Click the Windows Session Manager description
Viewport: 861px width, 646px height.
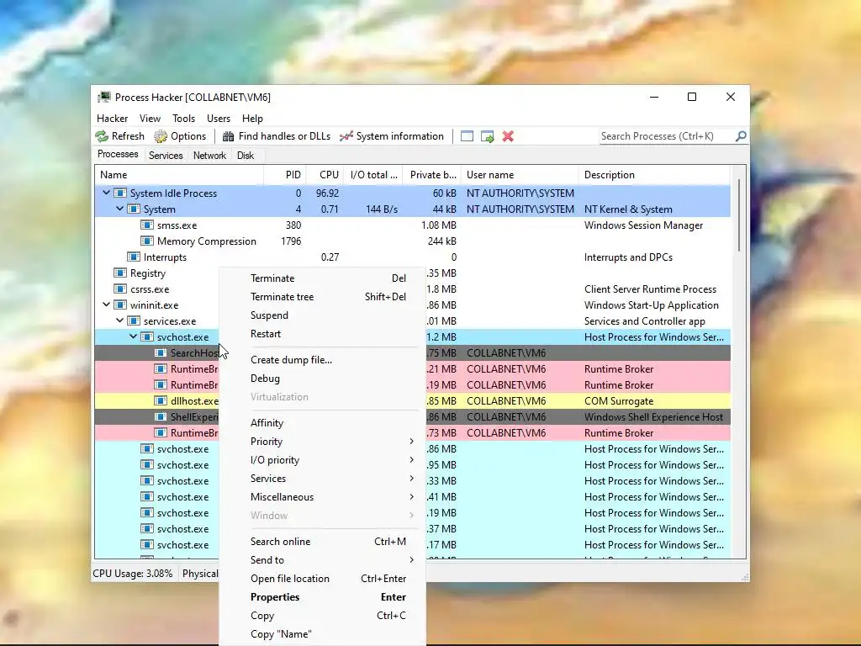pos(643,225)
